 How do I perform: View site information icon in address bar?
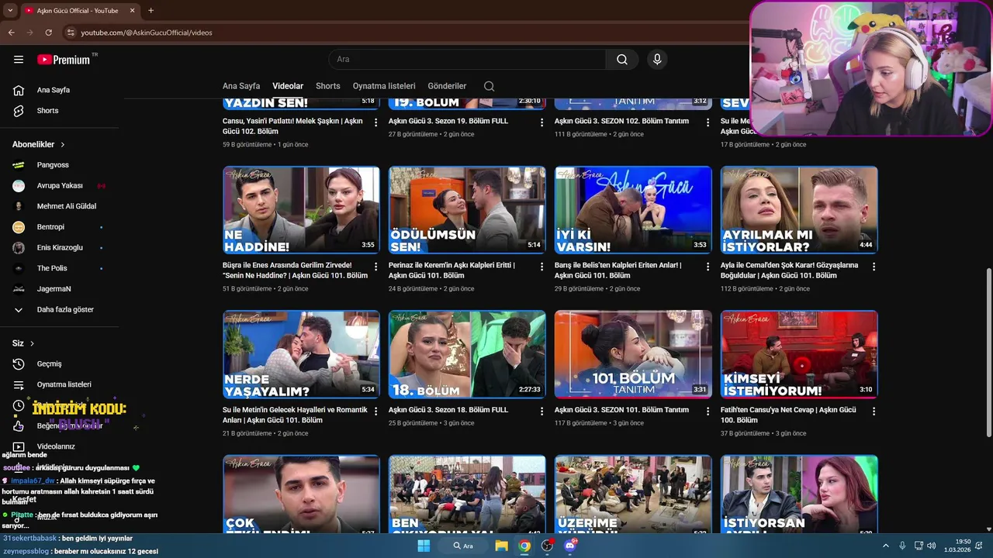point(71,33)
